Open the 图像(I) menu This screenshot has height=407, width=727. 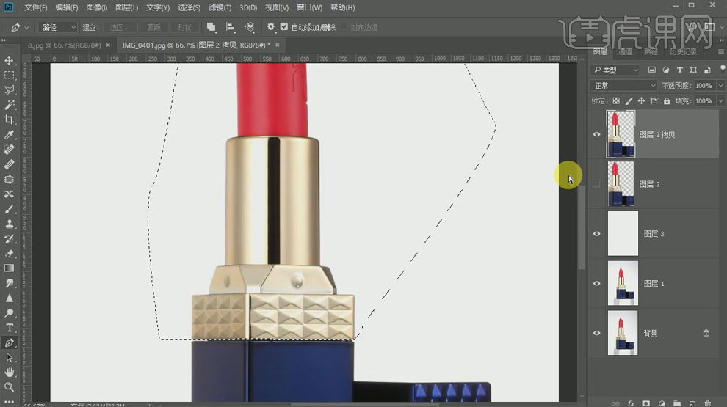pos(96,7)
